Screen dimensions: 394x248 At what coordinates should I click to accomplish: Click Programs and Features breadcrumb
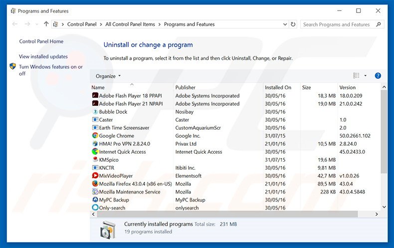189,24
